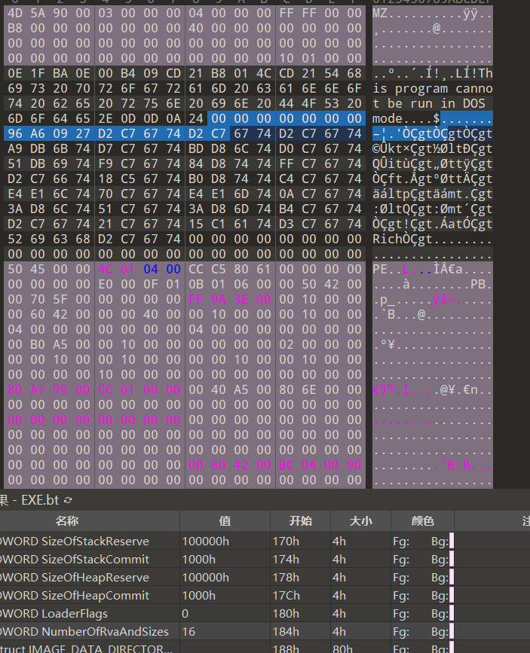The width and height of the screenshot is (530, 653).
Task: Click hex byte 5A in first row
Action: point(38,13)
